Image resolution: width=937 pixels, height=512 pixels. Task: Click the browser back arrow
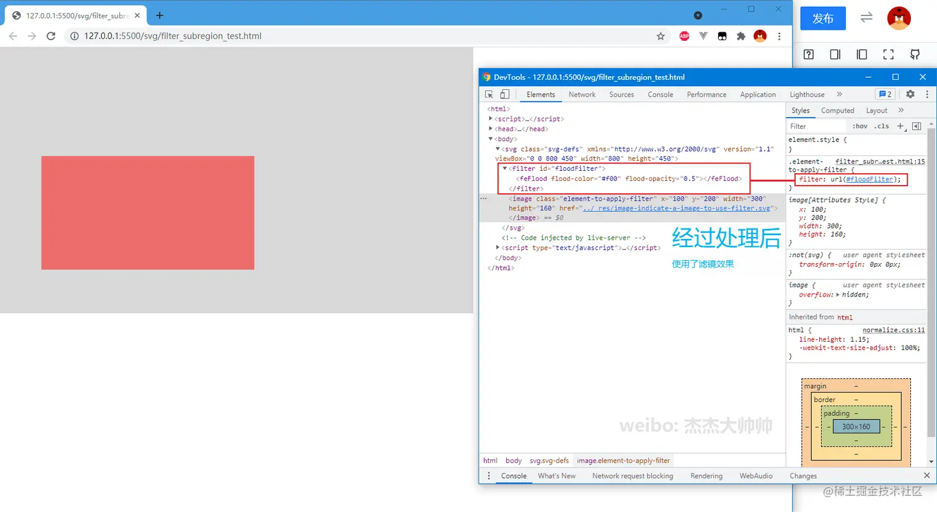13,36
